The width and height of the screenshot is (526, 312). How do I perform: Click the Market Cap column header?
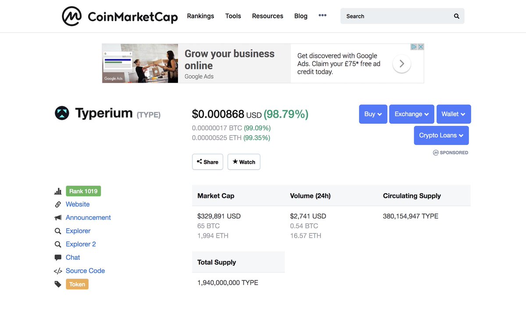point(216,196)
